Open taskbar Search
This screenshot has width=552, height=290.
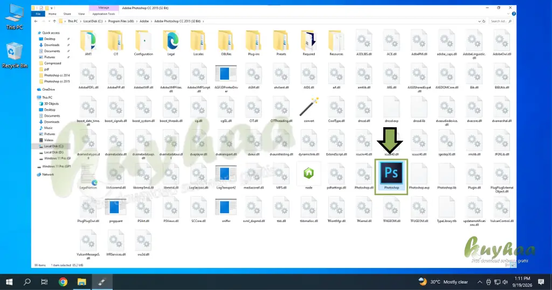27,281
